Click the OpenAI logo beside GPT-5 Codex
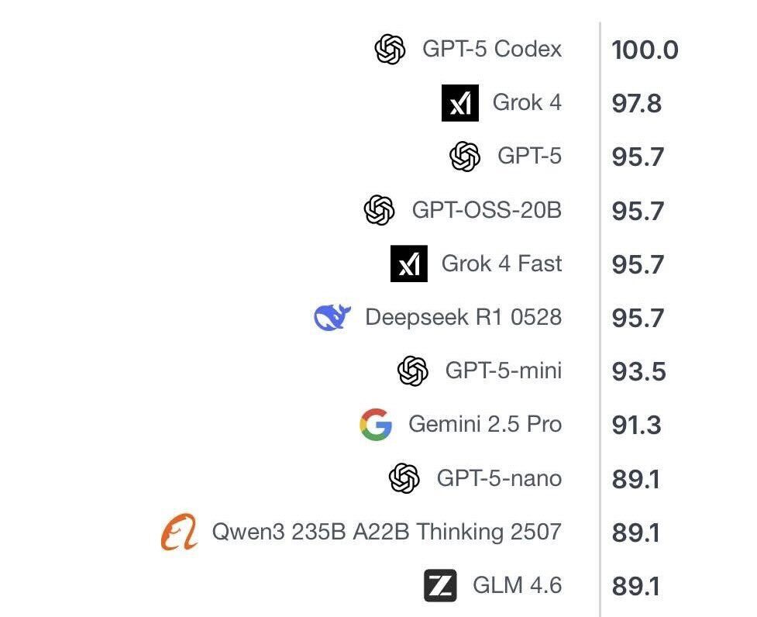 [x=390, y=50]
